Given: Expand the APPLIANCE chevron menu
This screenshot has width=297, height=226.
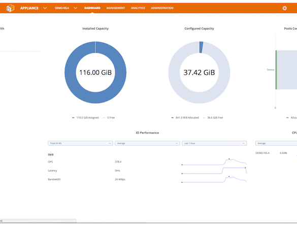Looking at the screenshot, I should pyautogui.click(x=45, y=8).
